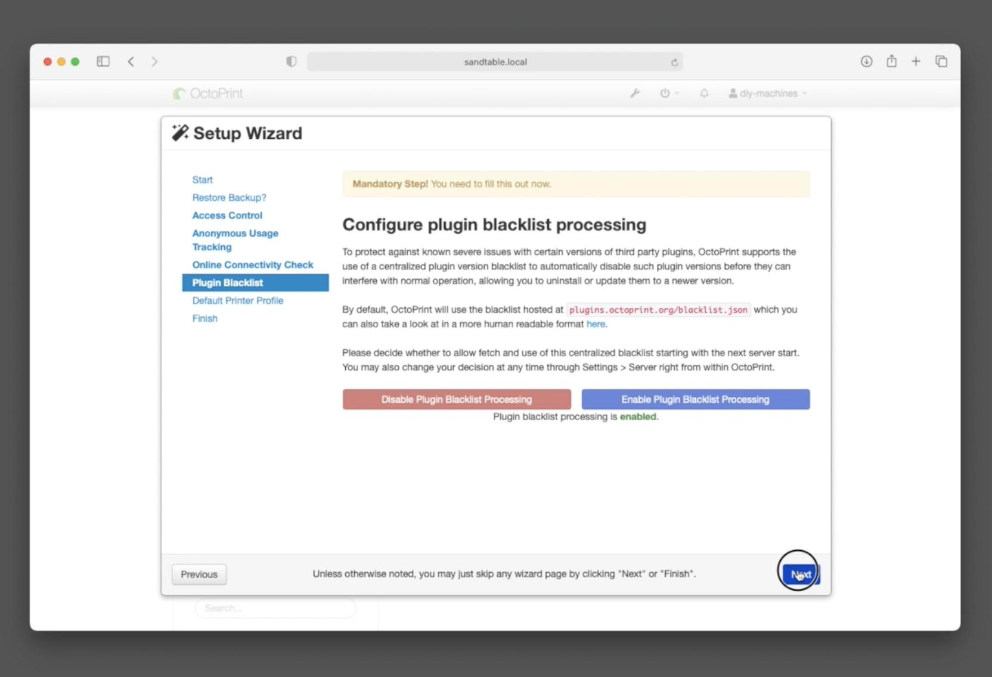
Task: Close the Safari window
Action: [x=48, y=61]
